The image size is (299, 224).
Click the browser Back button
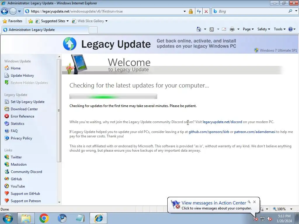(5, 11)
